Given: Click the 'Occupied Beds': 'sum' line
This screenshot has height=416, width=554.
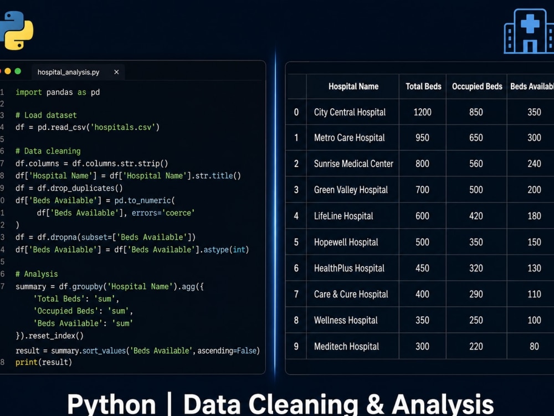Looking at the screenshot, I should [x=83, y=311].
